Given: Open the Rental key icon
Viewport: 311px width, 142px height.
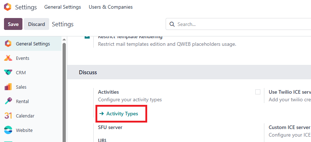Looking at the screenshot, I should (8, 101).
